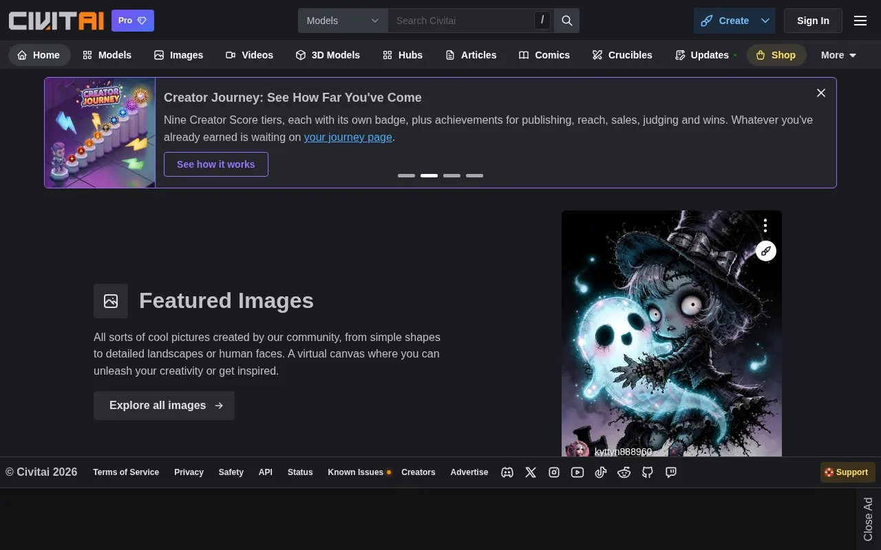Screen dimensions: 881x550
Task: Open the Privacy footer link
Action: click(x=189, y=472)
